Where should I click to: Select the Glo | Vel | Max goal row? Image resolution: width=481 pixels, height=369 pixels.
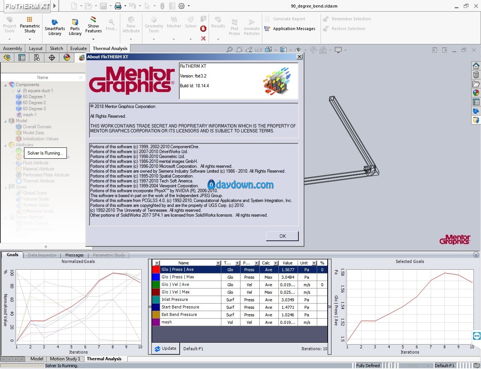click(240, 292)
